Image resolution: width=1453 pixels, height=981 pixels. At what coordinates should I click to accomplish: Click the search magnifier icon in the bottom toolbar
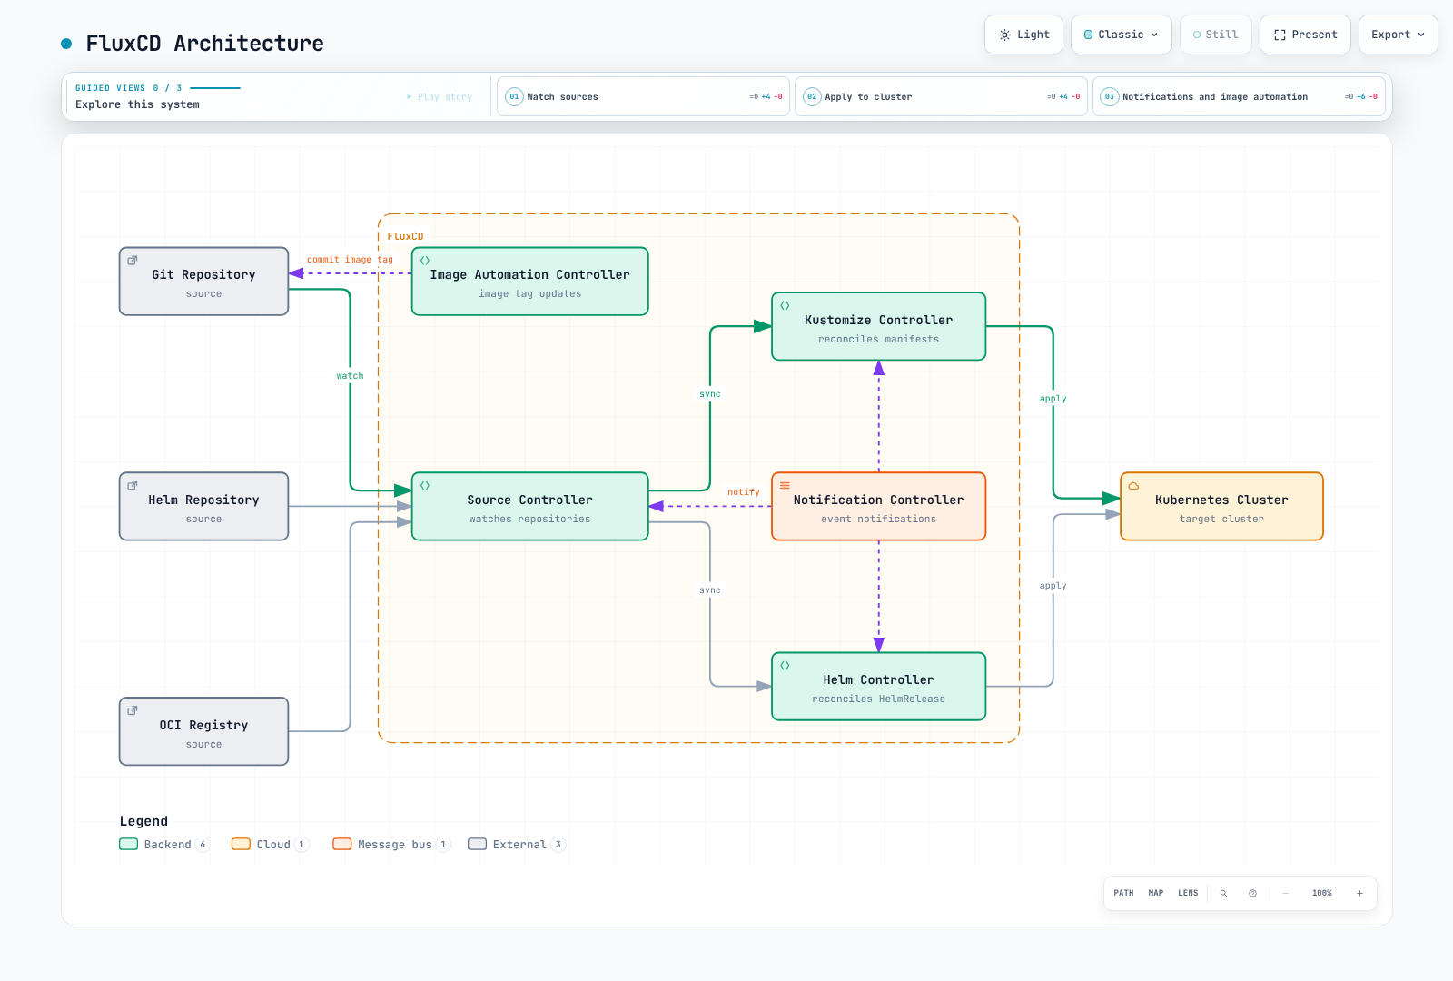[1223, 893]
